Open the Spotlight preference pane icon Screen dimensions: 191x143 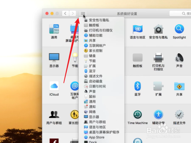179,29
